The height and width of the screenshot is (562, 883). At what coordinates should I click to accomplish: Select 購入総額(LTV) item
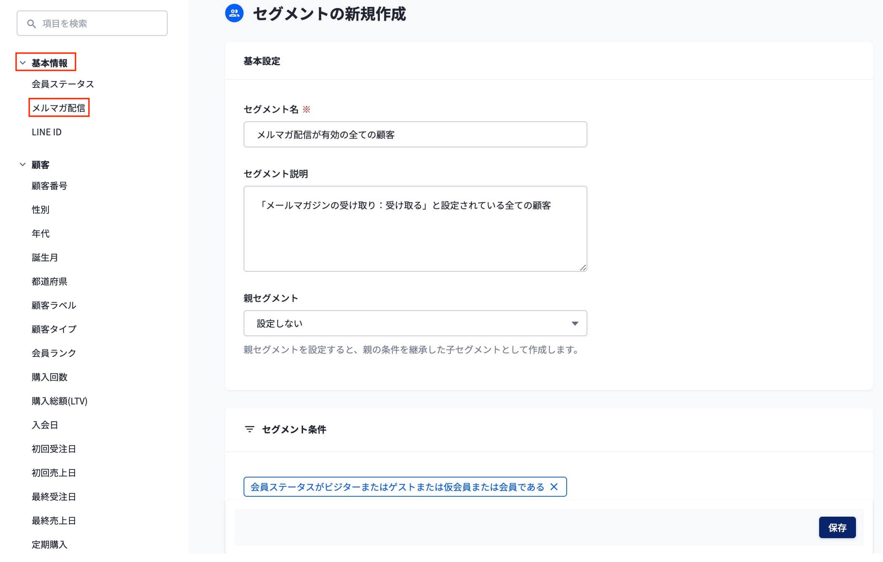[x=59, y=401]
